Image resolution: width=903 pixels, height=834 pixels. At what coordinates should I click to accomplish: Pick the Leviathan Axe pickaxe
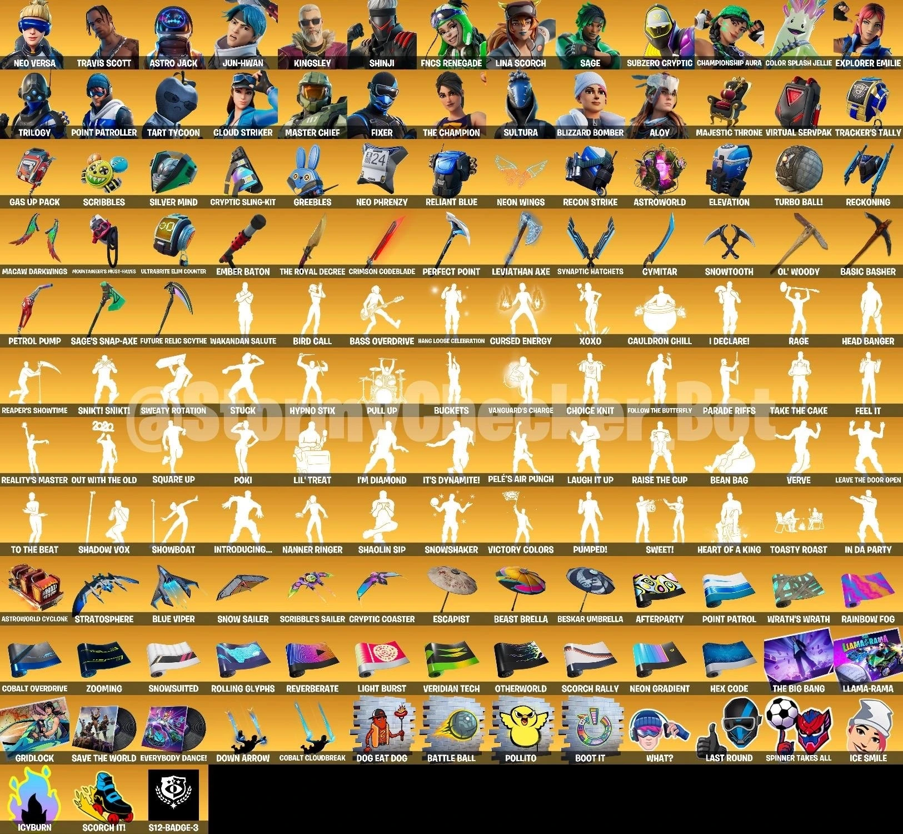click(521, 243)
